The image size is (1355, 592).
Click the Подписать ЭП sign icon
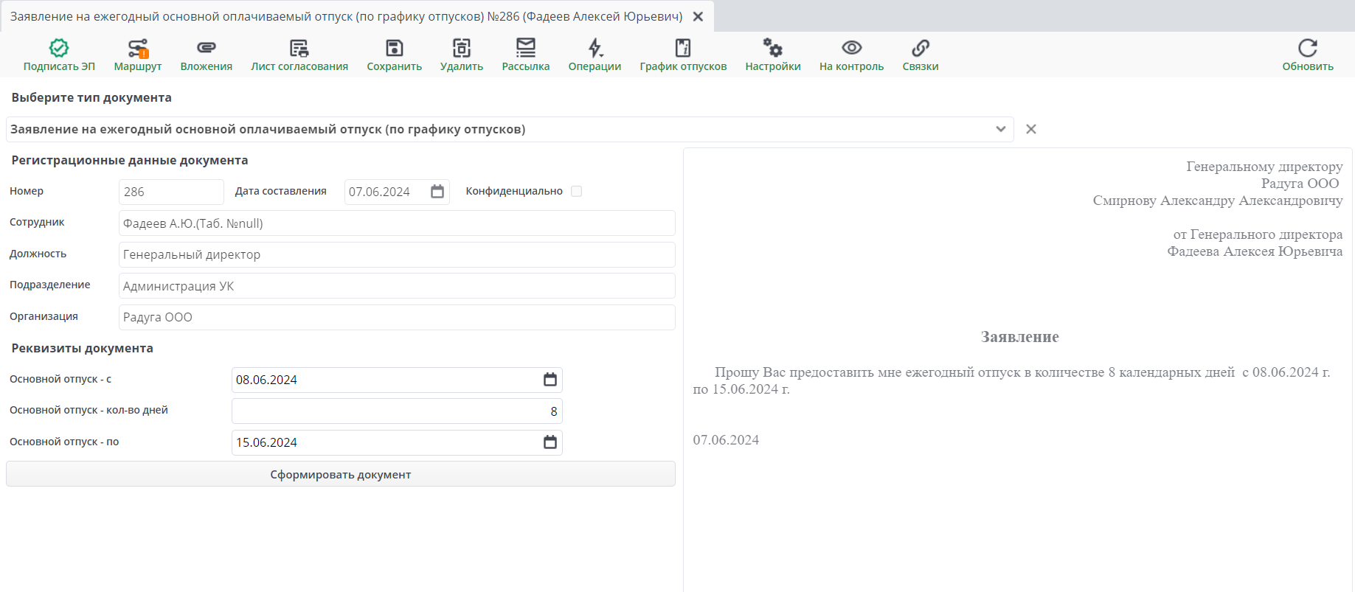tap(59, 48)
